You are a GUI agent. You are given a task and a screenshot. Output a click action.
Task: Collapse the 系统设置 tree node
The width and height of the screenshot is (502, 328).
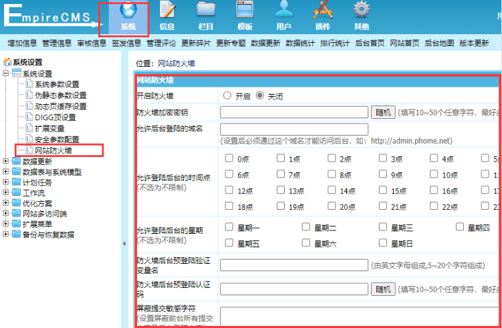click(x=5, y=73)
